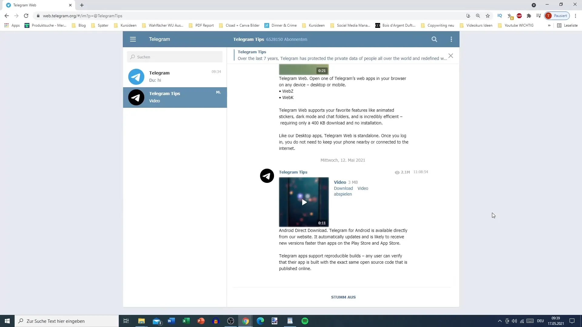Open the Chrome tab search dropdown
This screenshot has height=327, width=582.
coord(534,5)
